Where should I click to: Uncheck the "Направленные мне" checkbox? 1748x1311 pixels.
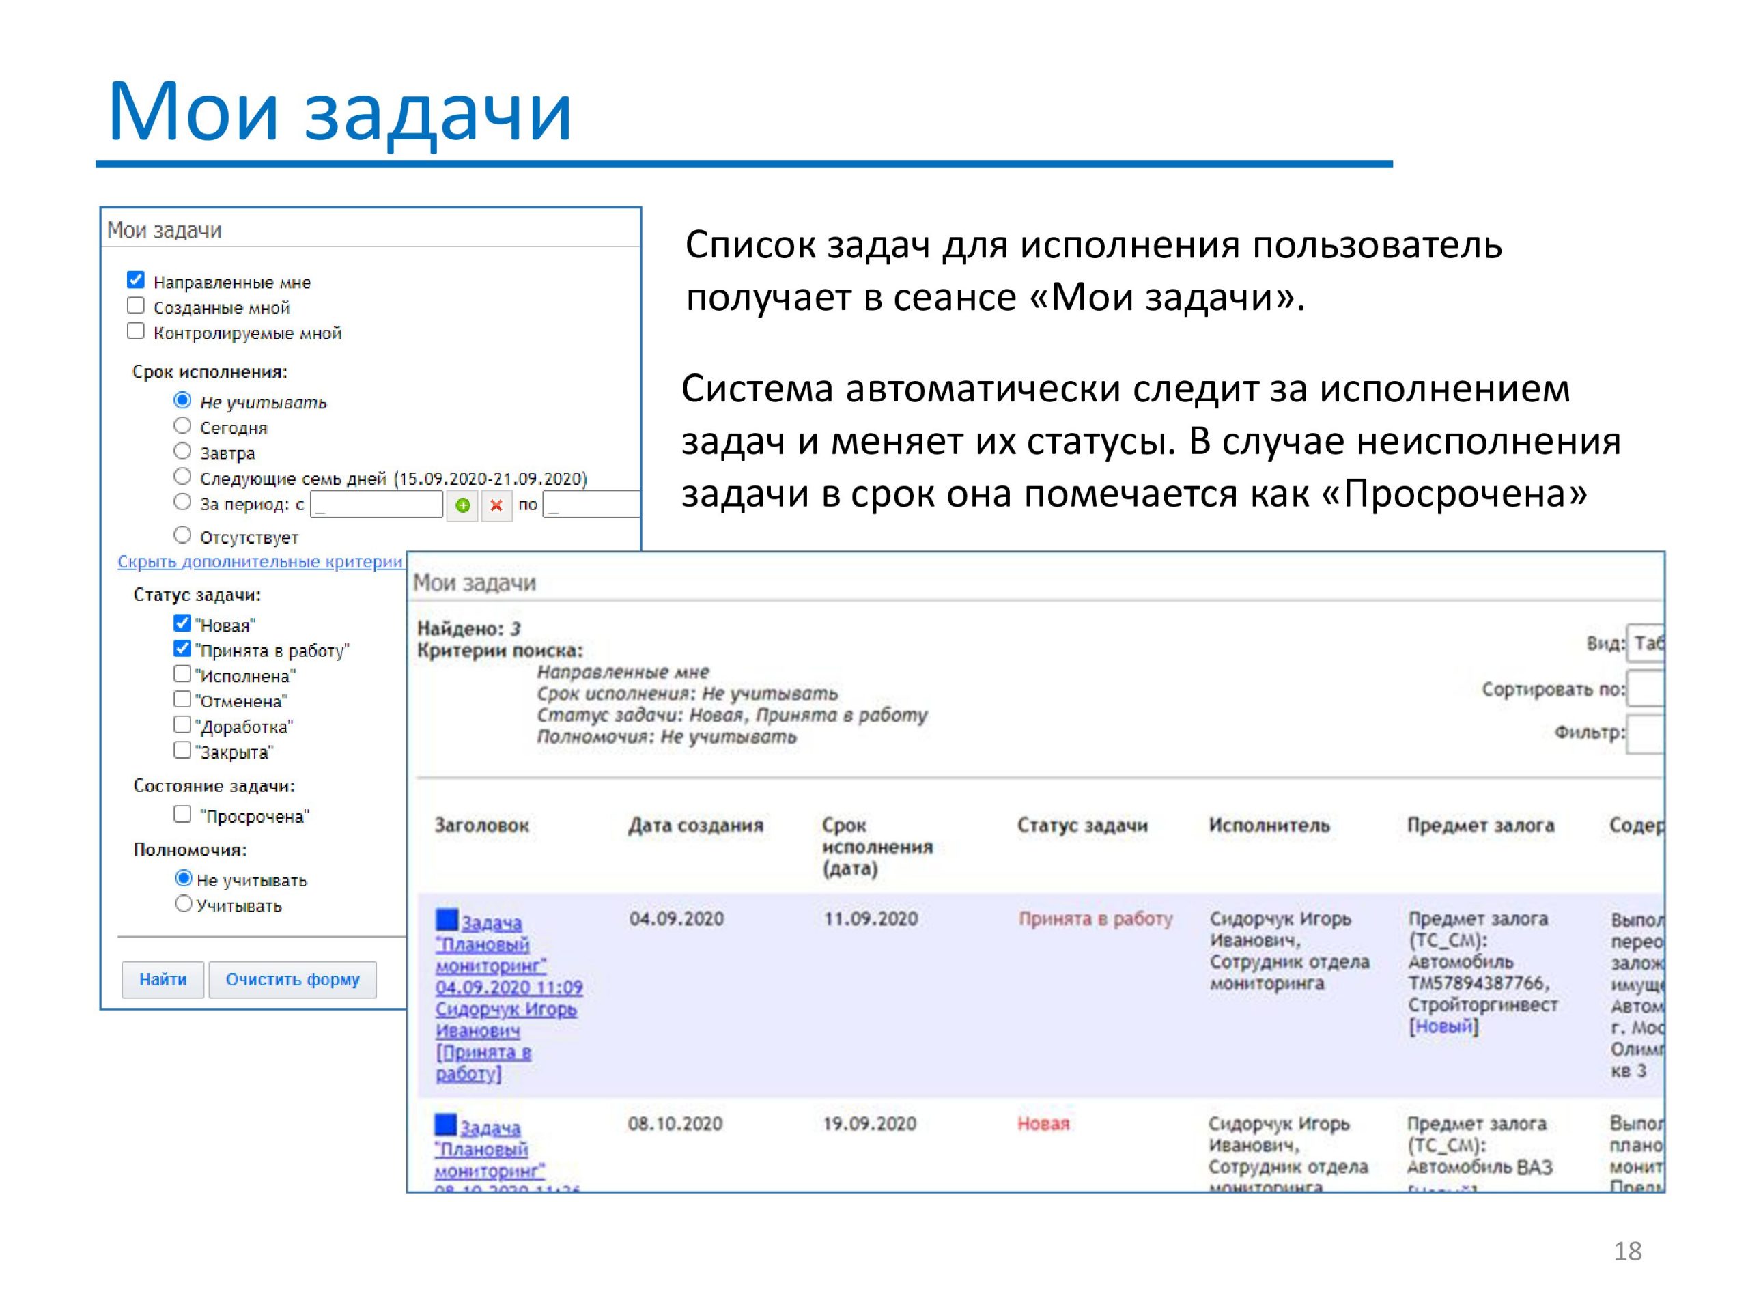click(136, 280)
